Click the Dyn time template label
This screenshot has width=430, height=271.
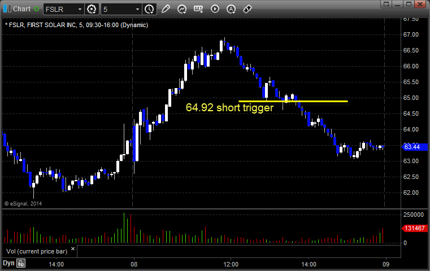click(8, 263)
